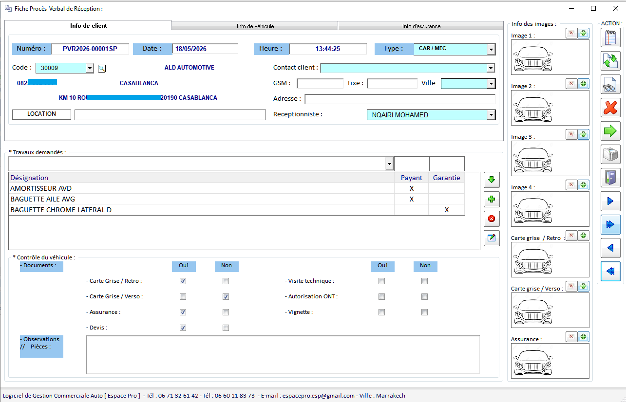
Task: Remove the Assurance image
Action: coord(571,337)
